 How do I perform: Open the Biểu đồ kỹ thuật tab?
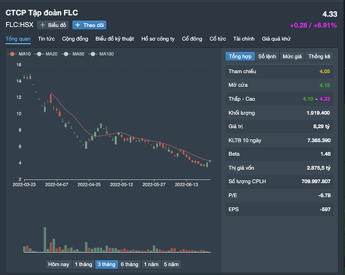[115, 39]
